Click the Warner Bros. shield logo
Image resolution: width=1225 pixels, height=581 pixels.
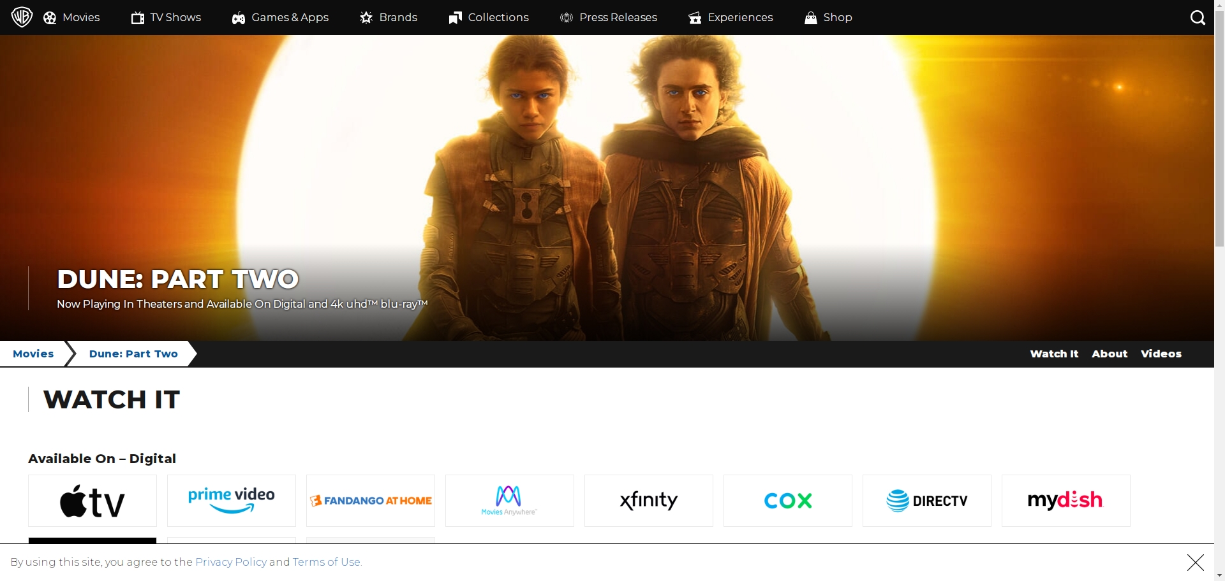(22, 17)
